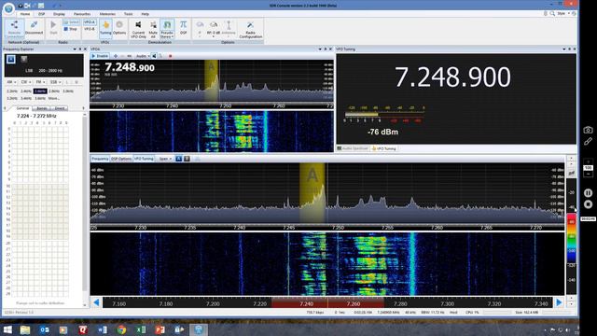
Task: Open the Antenna selector dropdown
Action: (229, 29)
